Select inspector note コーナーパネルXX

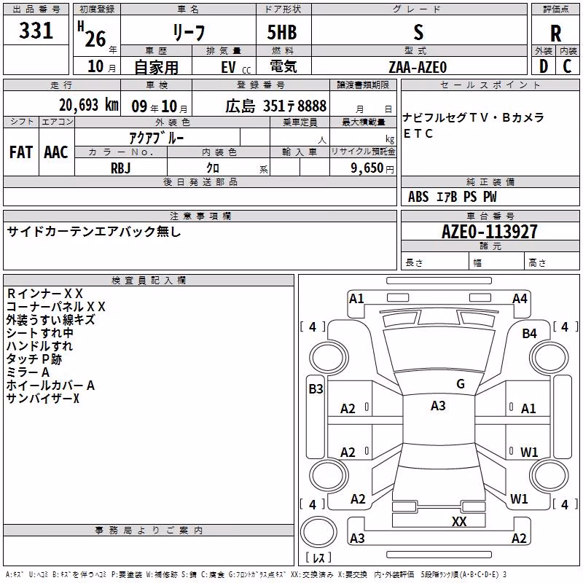[x=56, y=307]
